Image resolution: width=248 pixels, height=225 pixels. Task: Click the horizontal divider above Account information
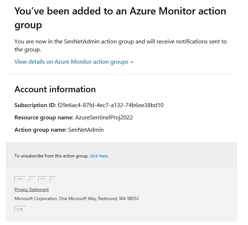coord(121,74)
